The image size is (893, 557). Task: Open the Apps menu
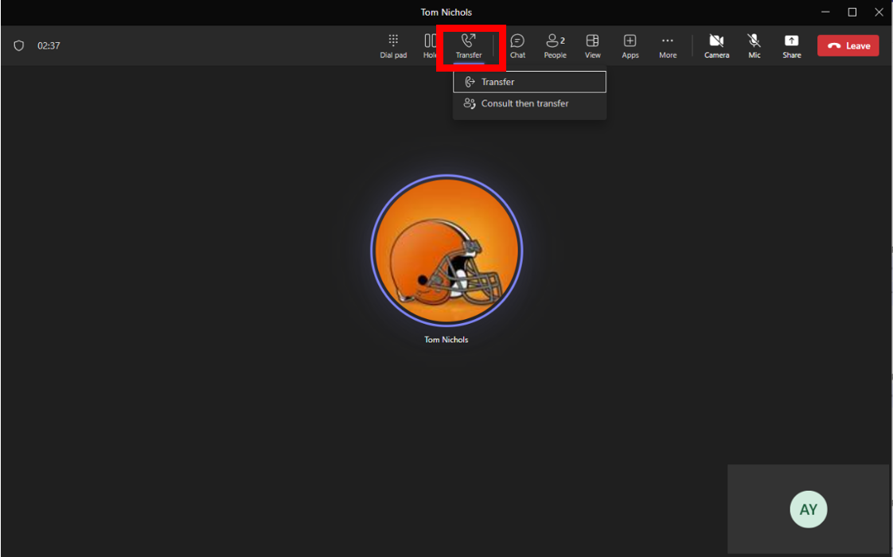[x=630, y=46]
